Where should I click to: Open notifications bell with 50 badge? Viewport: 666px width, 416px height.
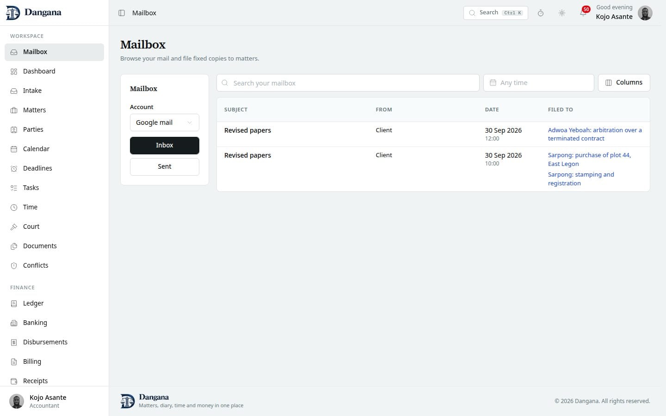tap(584, 12)
